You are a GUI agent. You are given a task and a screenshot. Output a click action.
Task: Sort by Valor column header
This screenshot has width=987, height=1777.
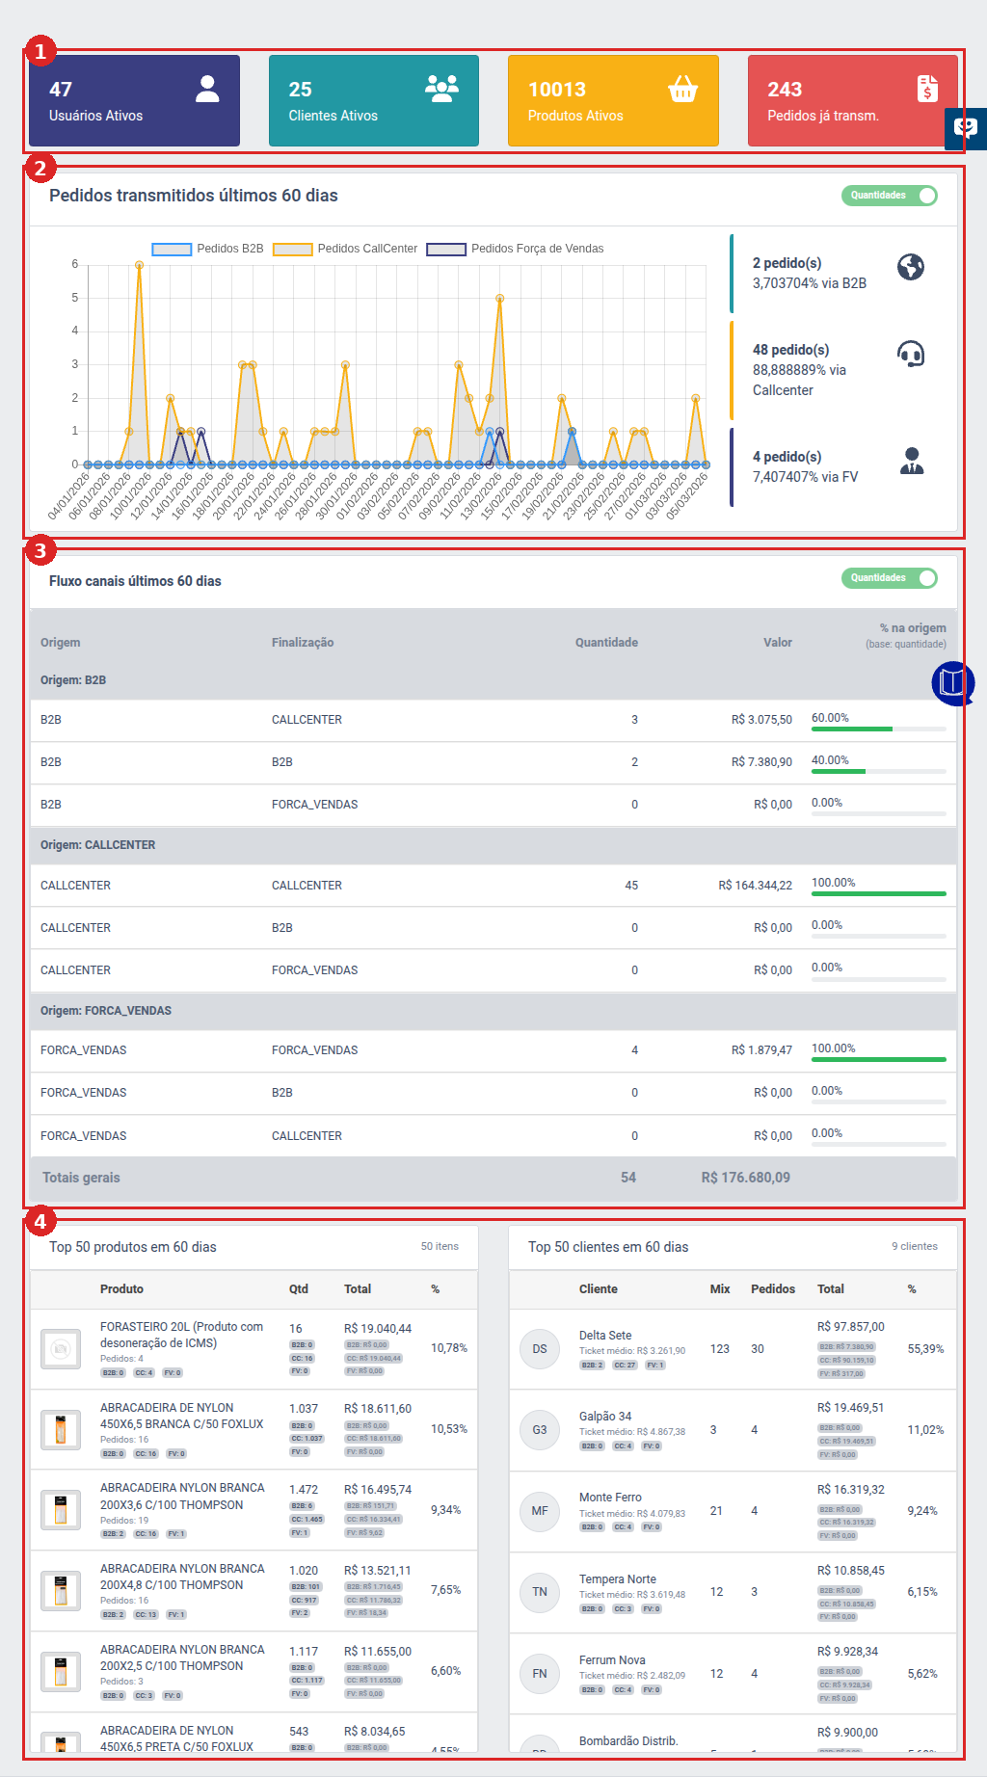778,643
